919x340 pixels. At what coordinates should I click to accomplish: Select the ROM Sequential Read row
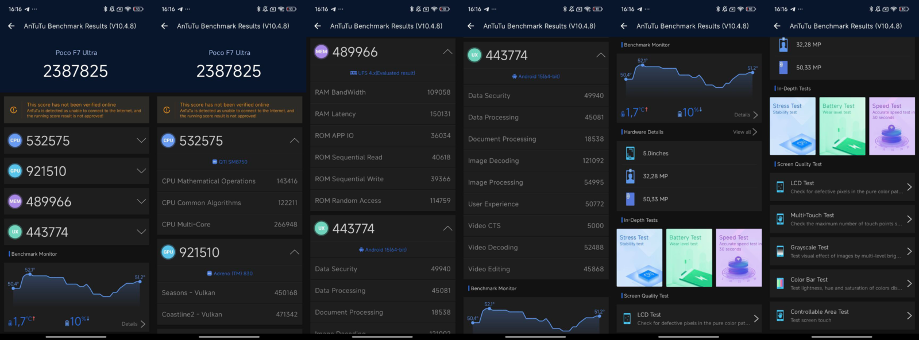point(383,157)
